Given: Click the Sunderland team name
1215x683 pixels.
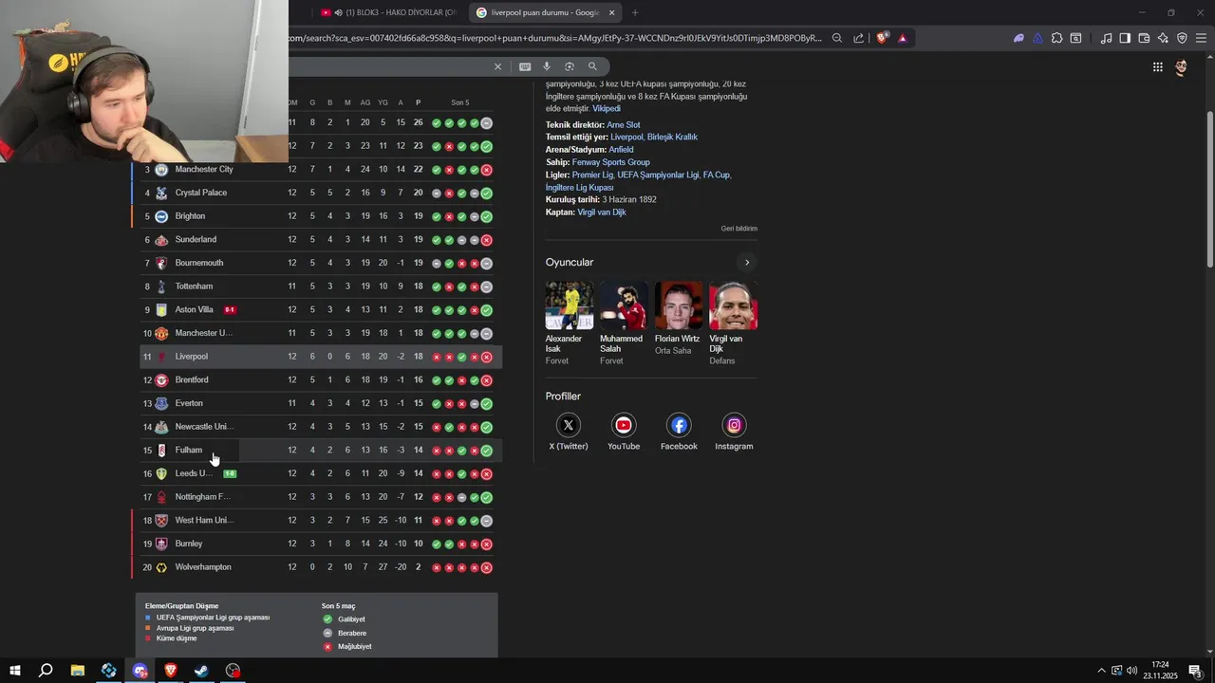Looking at the screenshot, I should click(196, 240).
